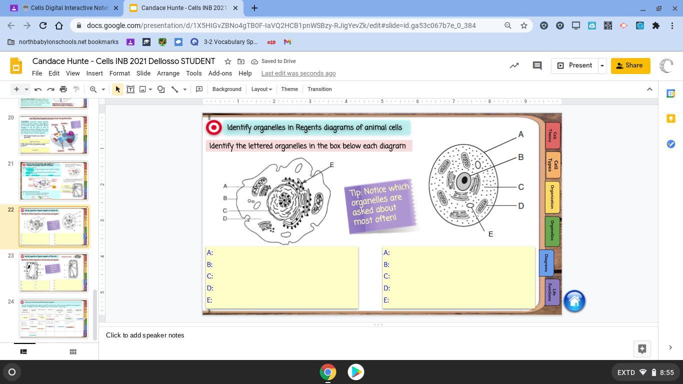Viewport: 683px width, 384px height.
Task: Select slide 23 thumbnail
Action: pyautogui.click(x=53, y=272)
